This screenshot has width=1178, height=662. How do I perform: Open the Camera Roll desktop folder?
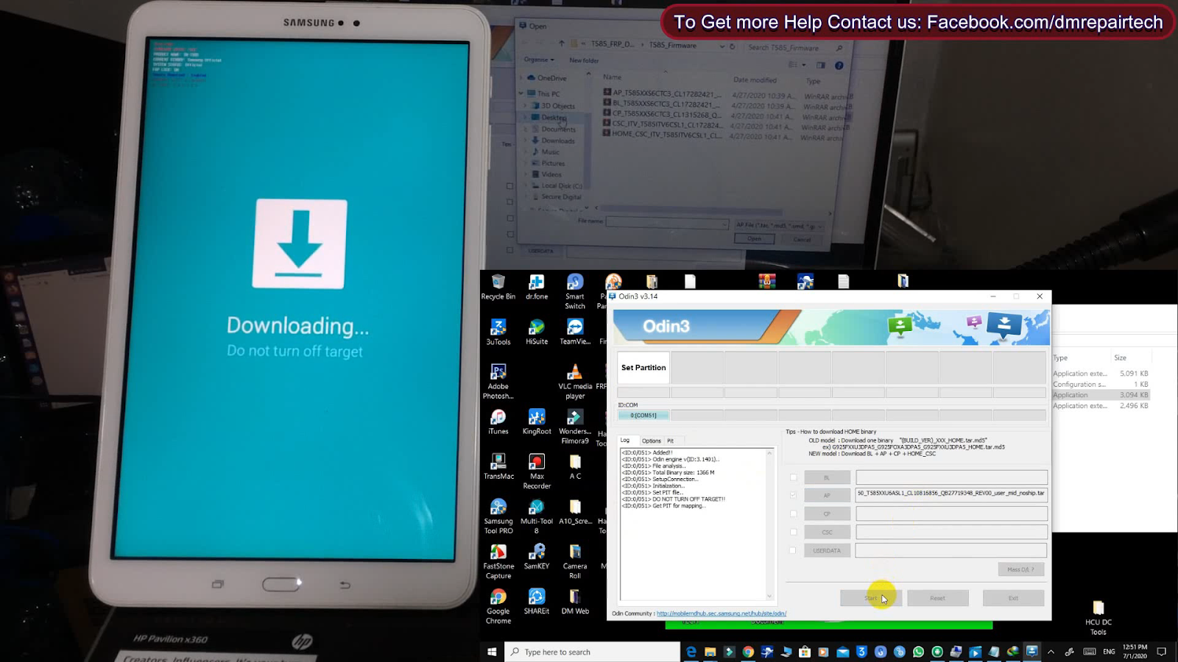(x=575, y=561)
